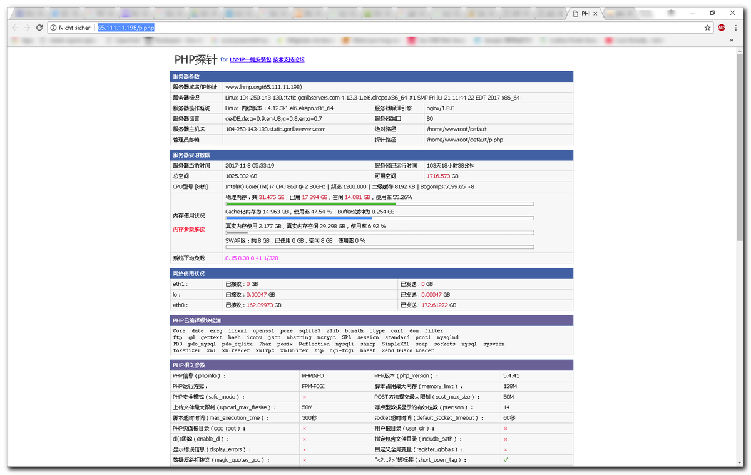Bookmark this page with the star

click(x=707, y=28)
